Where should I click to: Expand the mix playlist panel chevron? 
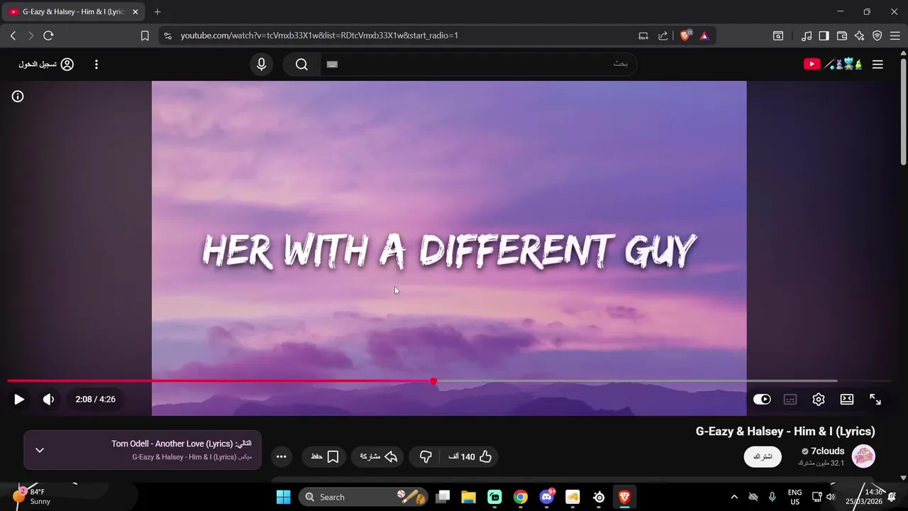pyautogui.click(x=40, y=450)
